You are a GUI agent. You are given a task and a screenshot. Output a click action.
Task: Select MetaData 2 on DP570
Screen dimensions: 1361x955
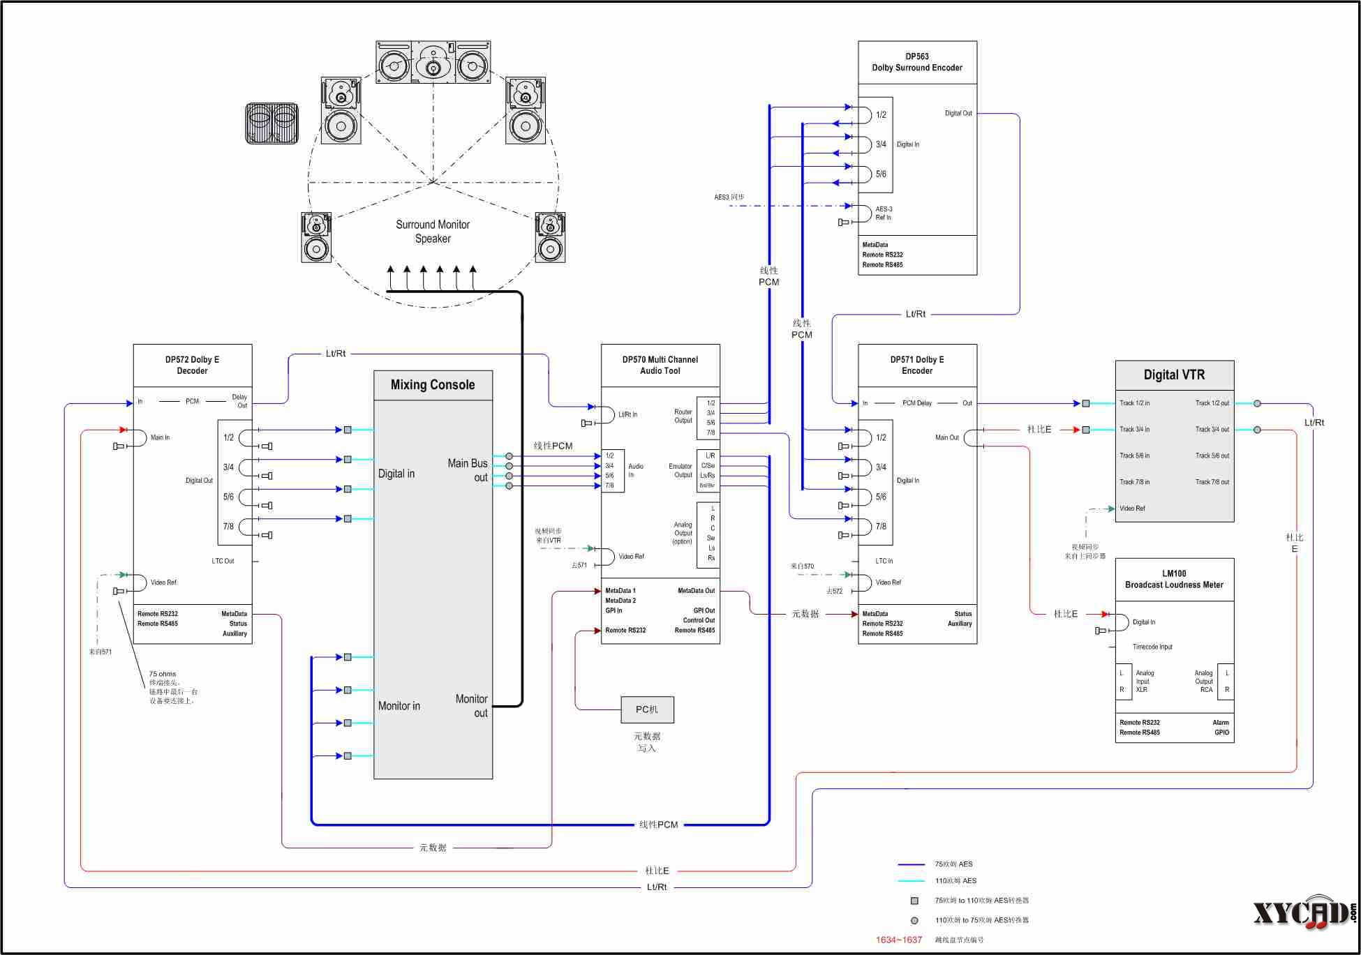click(620, 601)
